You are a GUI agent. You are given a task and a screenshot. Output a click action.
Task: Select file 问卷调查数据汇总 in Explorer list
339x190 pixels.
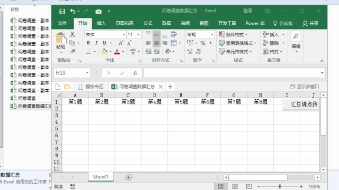pos(31,106)
